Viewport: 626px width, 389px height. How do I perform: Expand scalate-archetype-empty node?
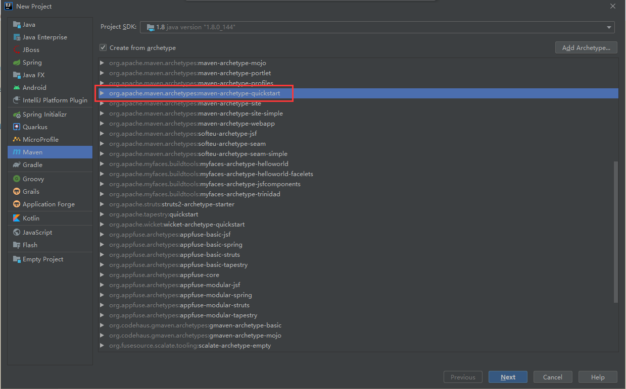[102, 346]
